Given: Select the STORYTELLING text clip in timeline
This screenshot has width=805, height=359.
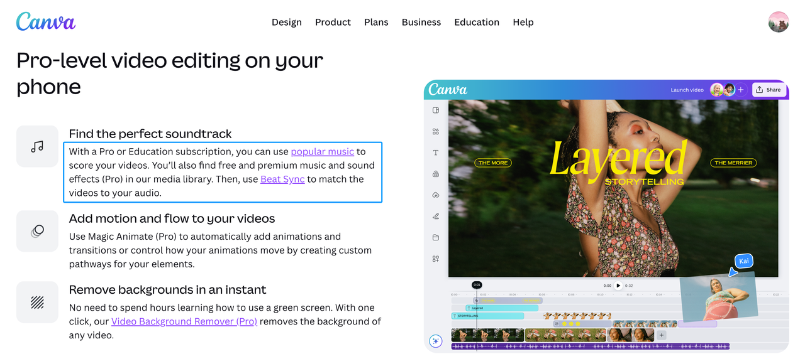Looking at the screenshot, I should [x=487, y=316].
